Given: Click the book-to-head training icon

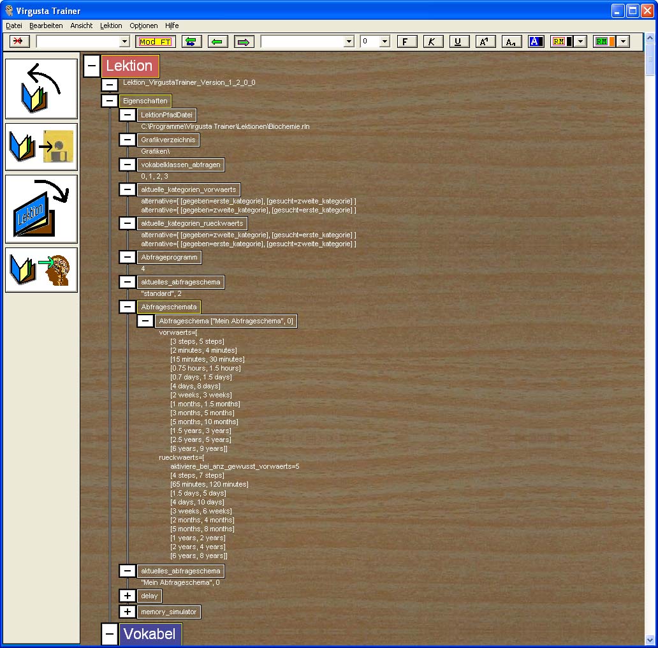Looking at the screenshot, I should (x=41, y=270).
